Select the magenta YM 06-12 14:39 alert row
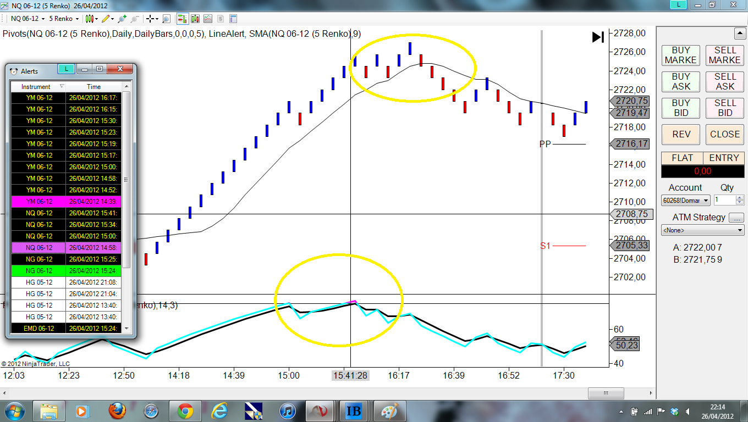748x422 pixels. [65, 202]
